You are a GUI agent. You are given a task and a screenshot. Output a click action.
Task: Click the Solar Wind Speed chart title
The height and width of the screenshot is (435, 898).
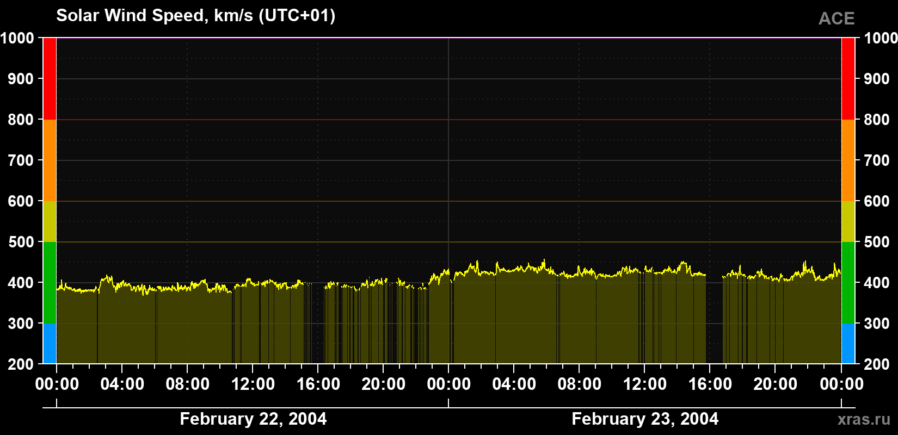pyautogui.click(x=196, y=15)
